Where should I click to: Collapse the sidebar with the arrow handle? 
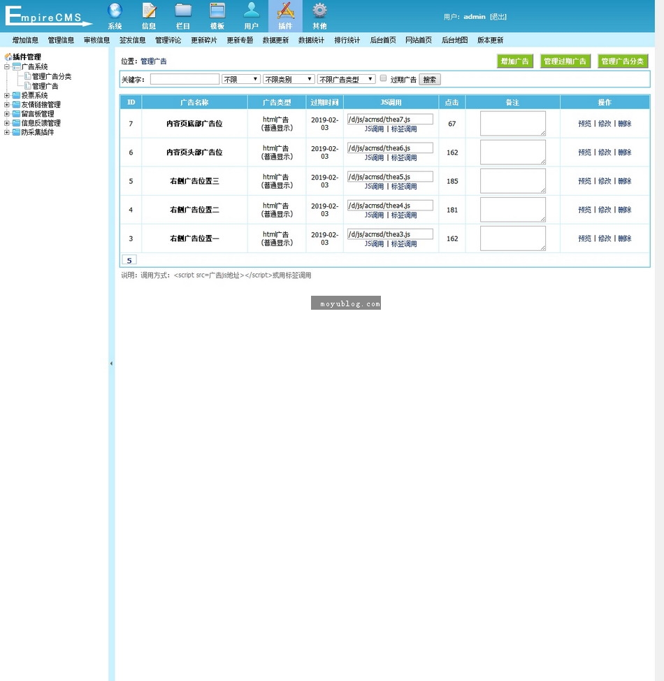point(111,363)
